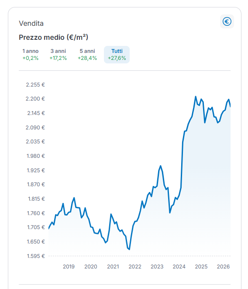Click the 1.595 € baseline axis label
The width and height of the screenshot is (248, 289).
coord(36,256)
